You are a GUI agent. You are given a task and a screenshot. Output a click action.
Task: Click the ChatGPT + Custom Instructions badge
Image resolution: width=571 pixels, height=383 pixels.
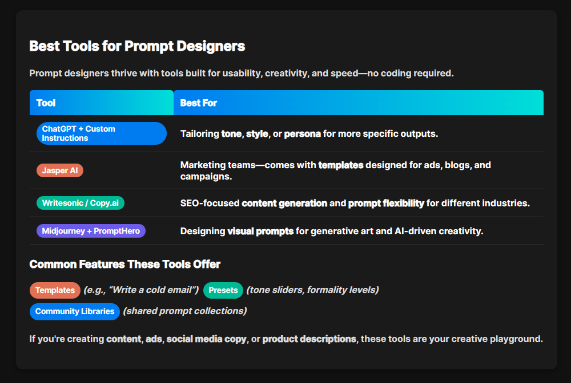101,133
